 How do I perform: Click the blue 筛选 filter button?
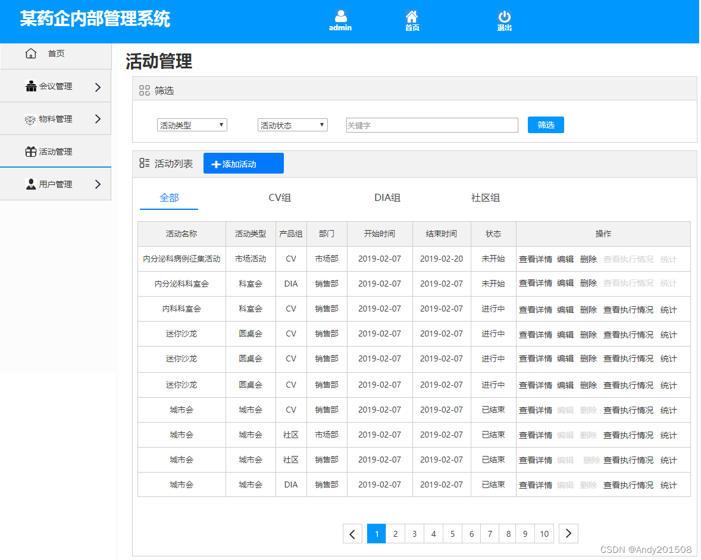(545, 125)
